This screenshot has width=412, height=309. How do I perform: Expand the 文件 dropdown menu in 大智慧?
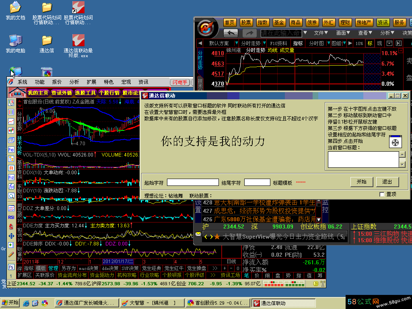[321, 33]
